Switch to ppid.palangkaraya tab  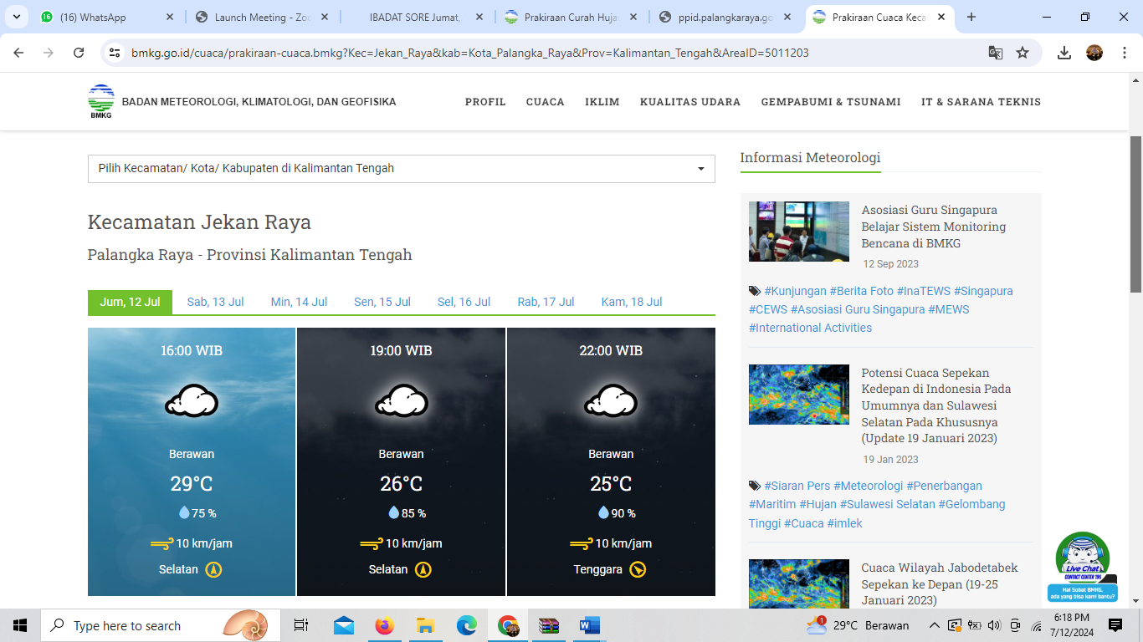(x=724, y=17)
